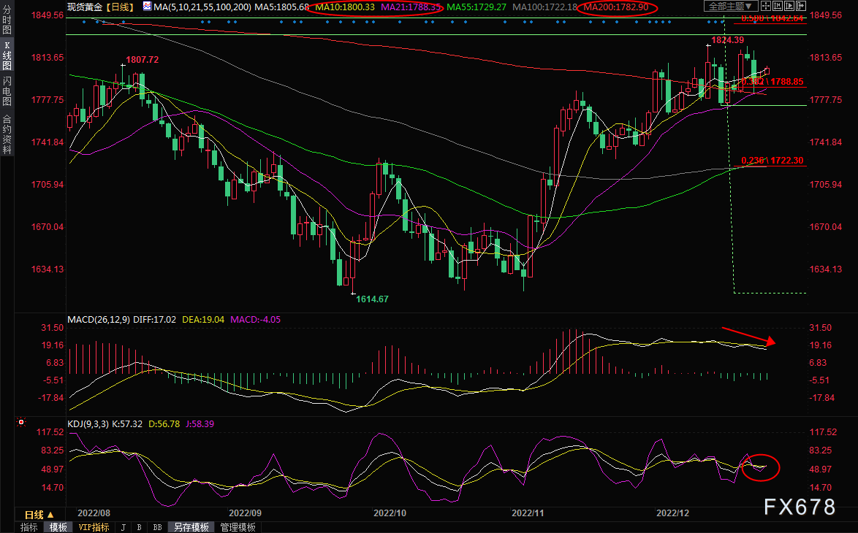Click the 2022/10 date axis label
858x533 pixels.
click(x=390, y=513)
